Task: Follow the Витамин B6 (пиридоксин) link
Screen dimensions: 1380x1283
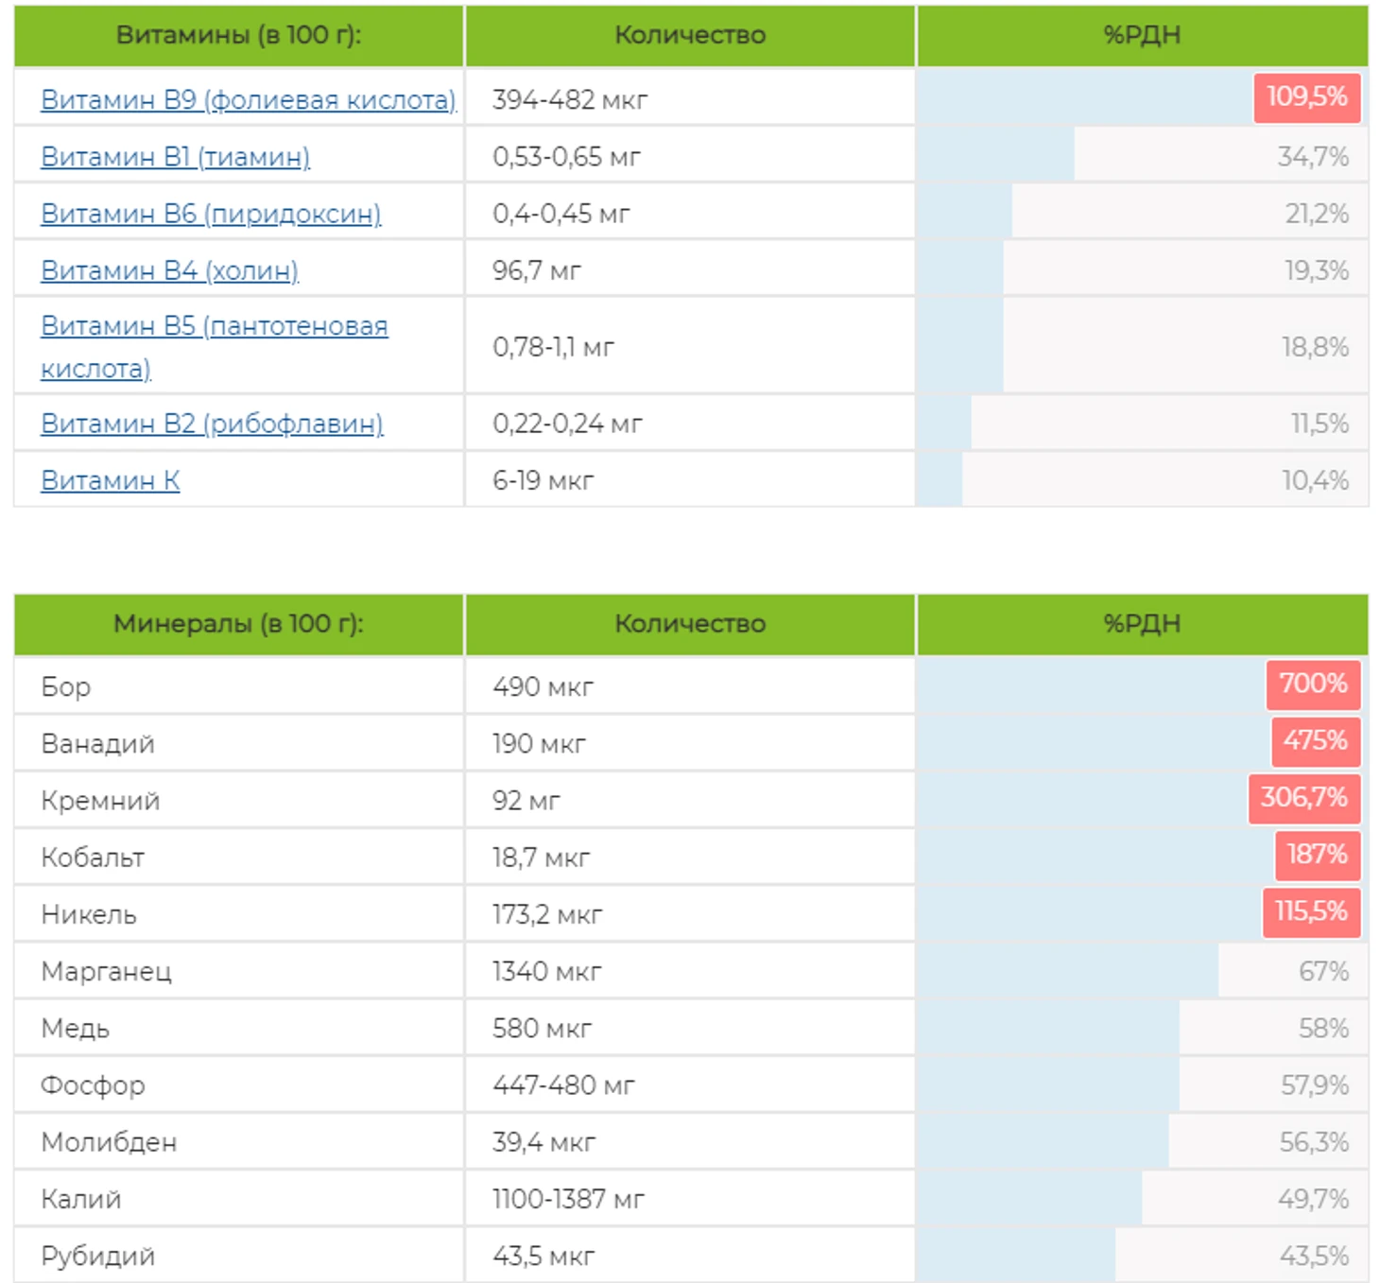Action: coord(211,214)
